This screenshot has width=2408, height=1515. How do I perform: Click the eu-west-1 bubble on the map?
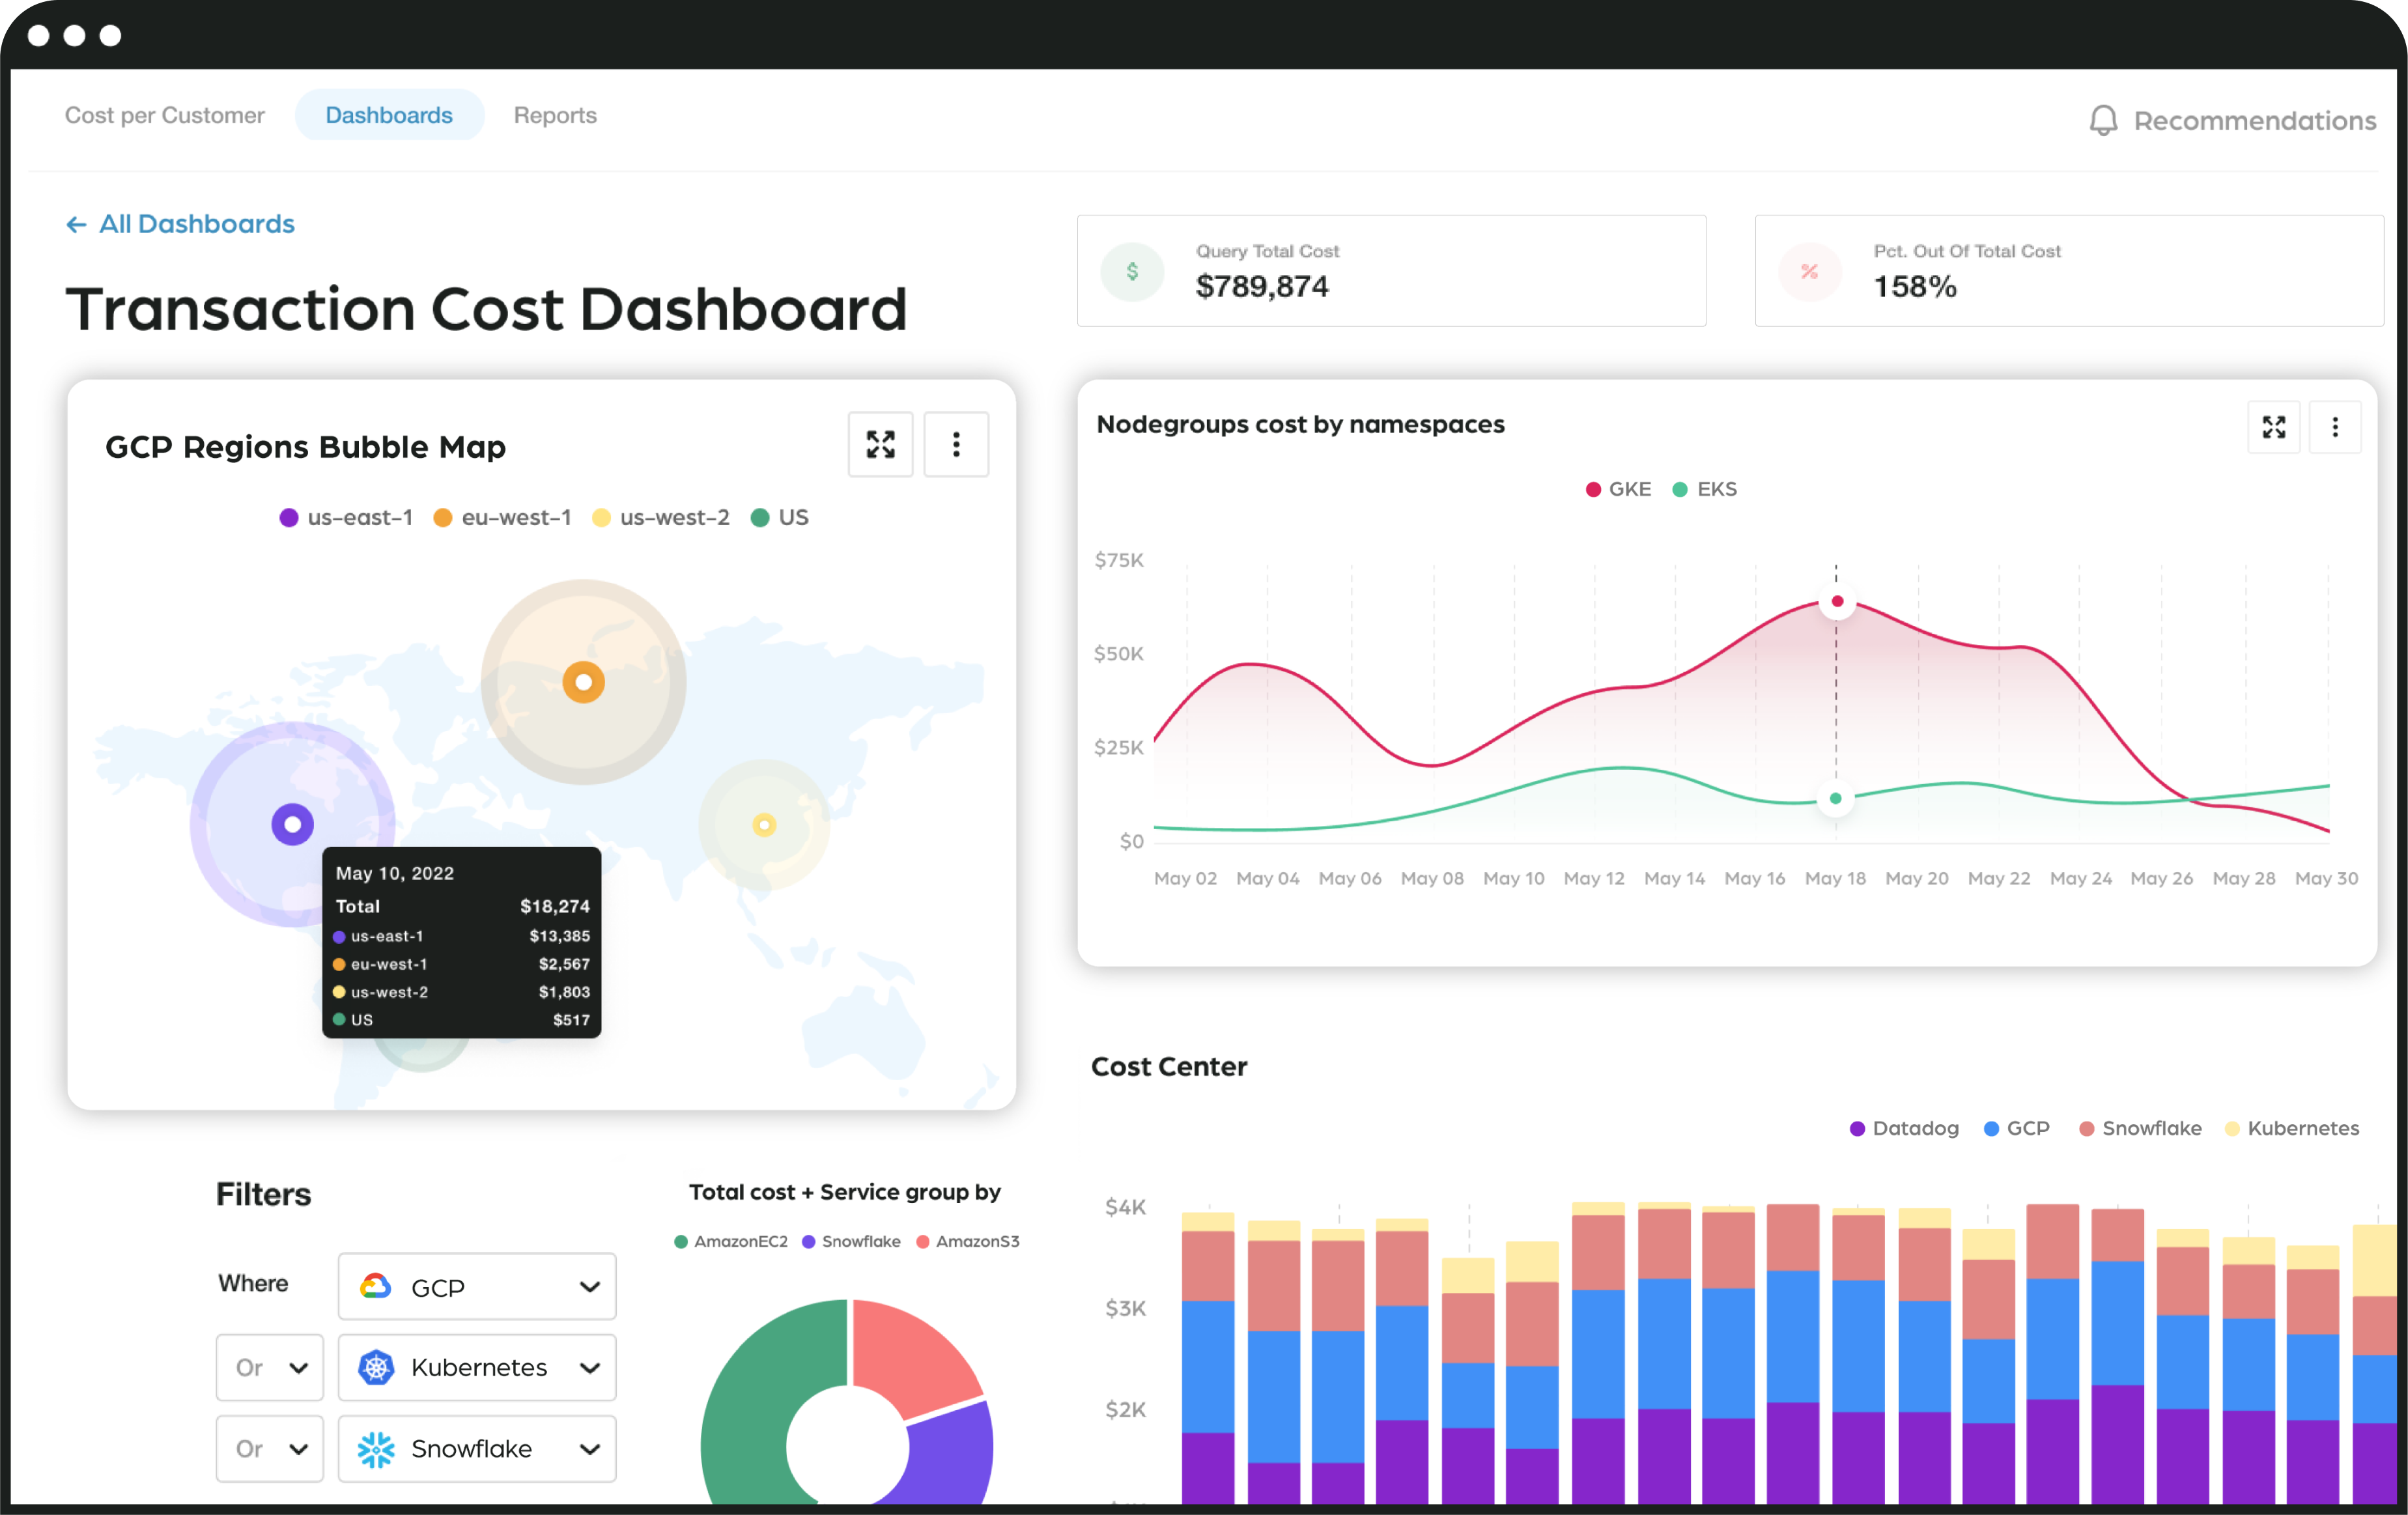583,682
